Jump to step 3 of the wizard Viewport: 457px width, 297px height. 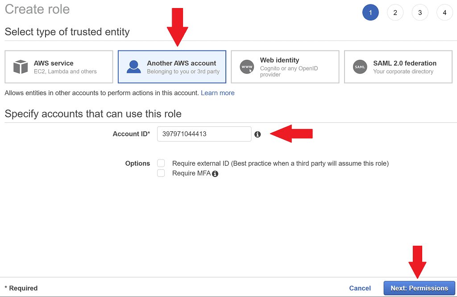click(x=420, y=13)
